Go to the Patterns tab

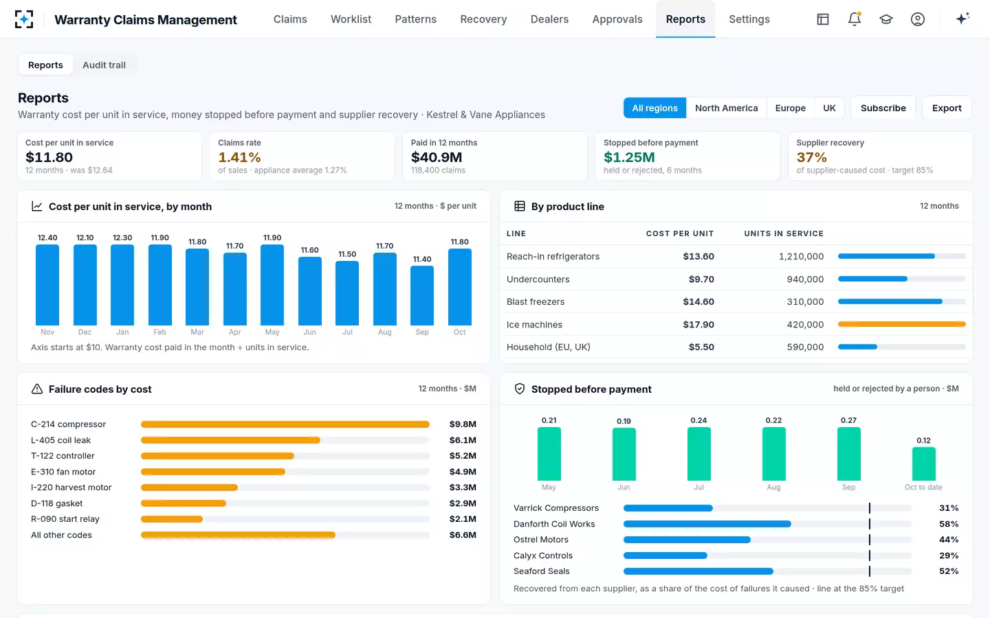pos(415,19)
